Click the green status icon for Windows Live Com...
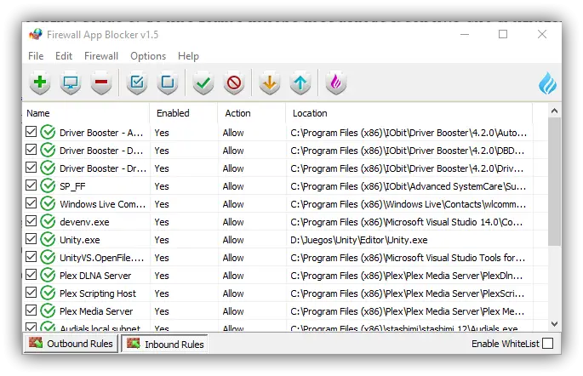This screenshot has width=583, height=376. tap(48, 204)
